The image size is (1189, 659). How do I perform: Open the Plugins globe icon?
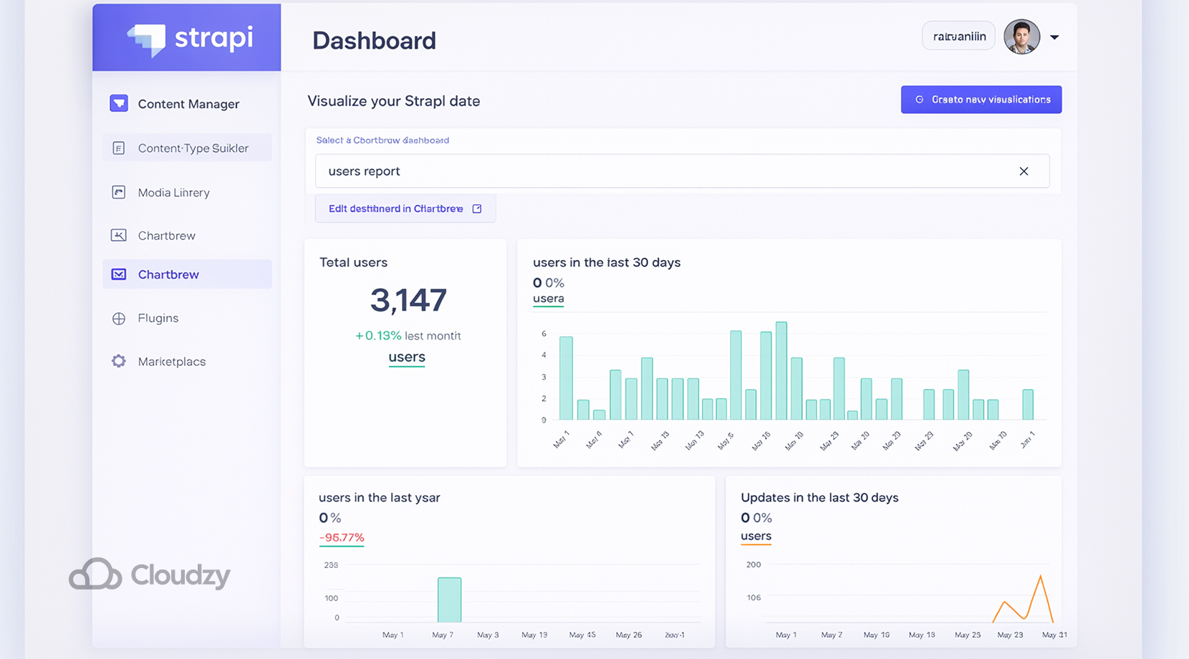coord(119,318)
